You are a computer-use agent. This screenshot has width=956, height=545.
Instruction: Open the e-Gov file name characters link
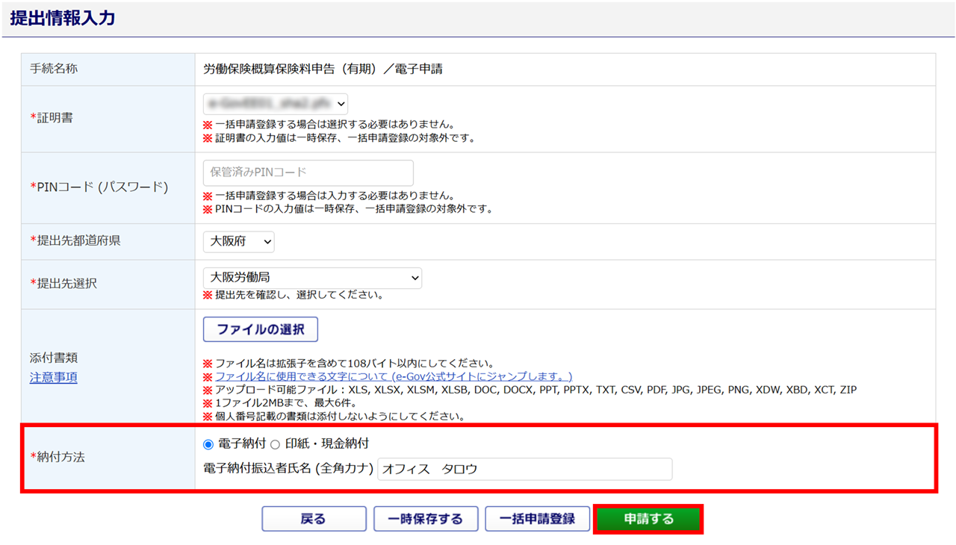point(394,376)
